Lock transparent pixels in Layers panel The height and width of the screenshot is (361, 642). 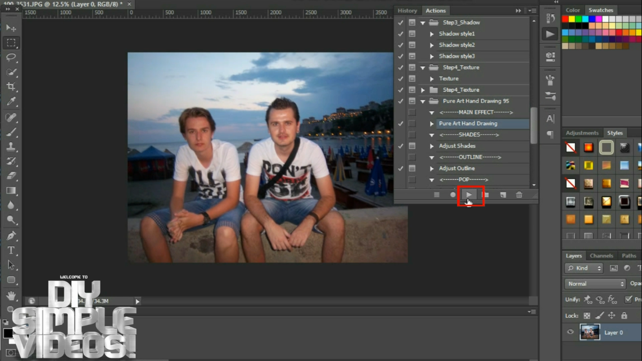coord(587,316)
